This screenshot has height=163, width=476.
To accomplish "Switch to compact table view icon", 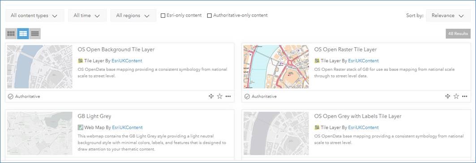I will [35, 34].
